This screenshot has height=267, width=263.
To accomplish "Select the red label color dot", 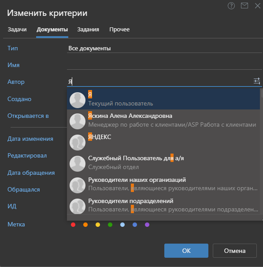I will coord(73,225).
